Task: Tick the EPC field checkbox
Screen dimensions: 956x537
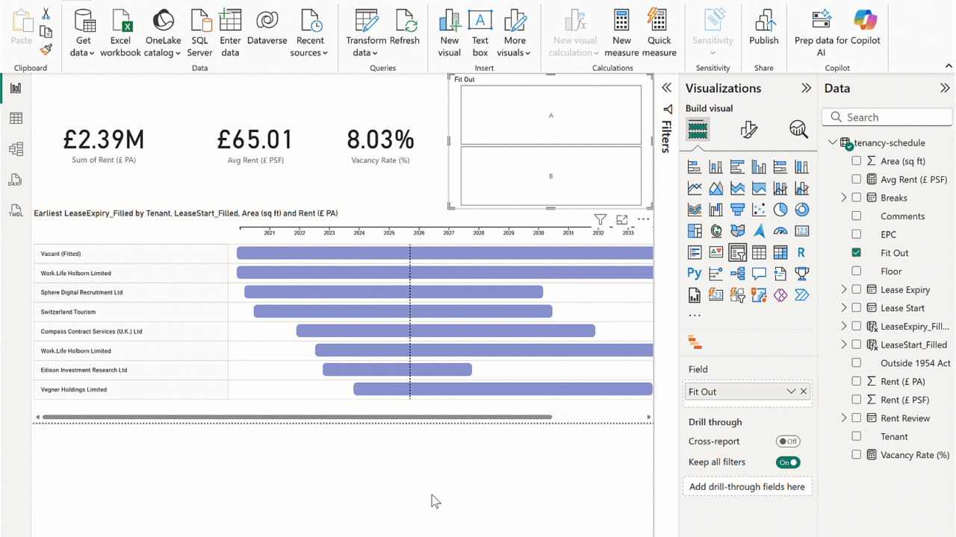Action: click(x=857, y=234)
